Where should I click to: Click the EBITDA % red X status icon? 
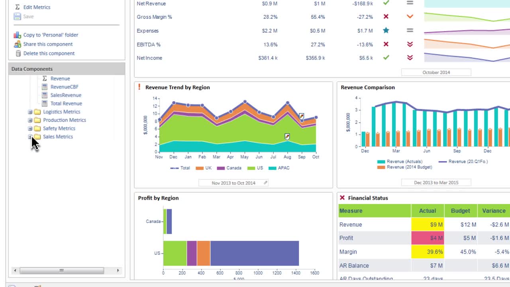tap(386, 44)
